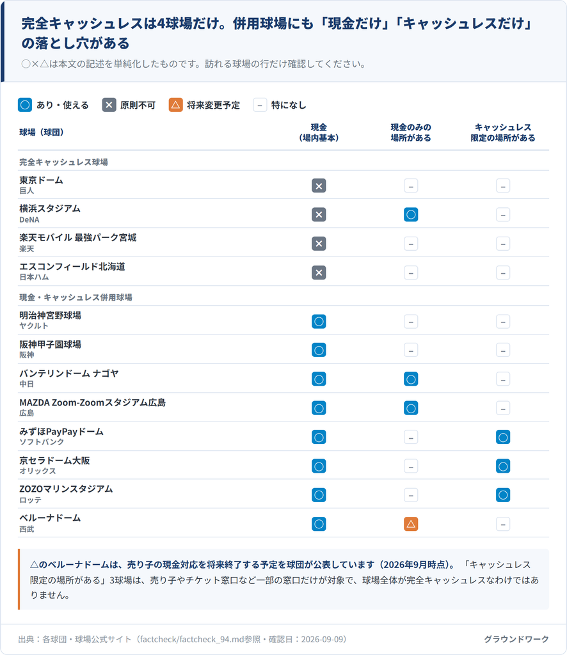This screenshot has height=655, width=567.
Task: Click the エスコンフィールド北海道 stadium name
Action: click(x=72, y=267)
